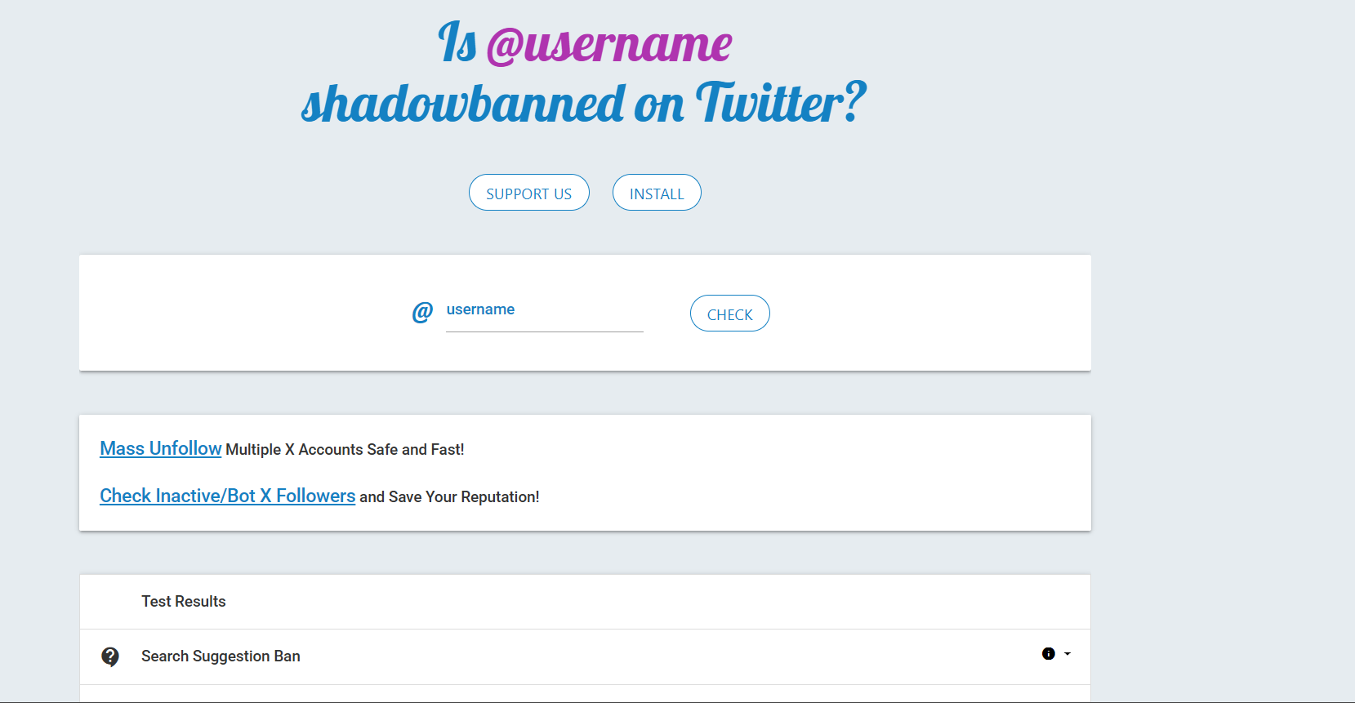Click the "shadowbanned on Twitter?" heading text

click(x=583, y=104)
